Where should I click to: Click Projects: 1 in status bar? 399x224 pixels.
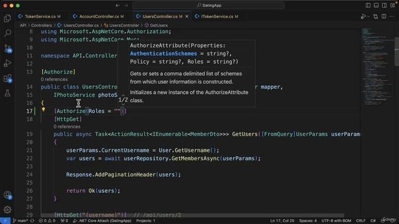point(145,221)
